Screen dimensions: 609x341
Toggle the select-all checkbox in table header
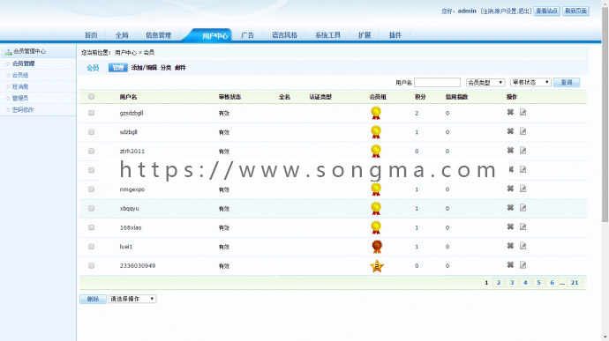click(91, 97)
